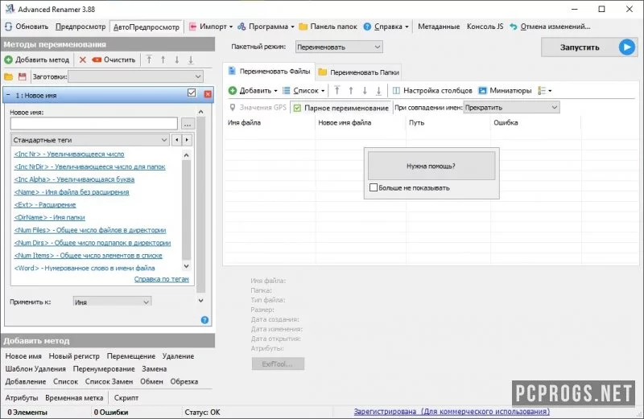
Task: Switch to Переименовать Папки tab
Action: 358,72
